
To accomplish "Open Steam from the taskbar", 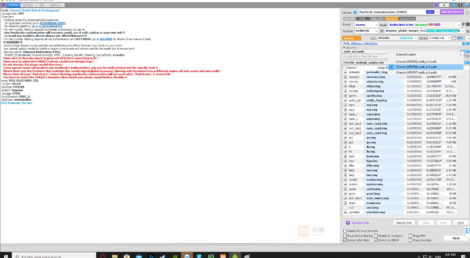I will tap(163, 256).
